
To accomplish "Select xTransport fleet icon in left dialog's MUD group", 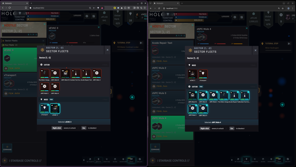I will [44, 109].
